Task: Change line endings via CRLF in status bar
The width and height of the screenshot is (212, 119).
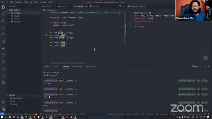Action: coord(143,114)
